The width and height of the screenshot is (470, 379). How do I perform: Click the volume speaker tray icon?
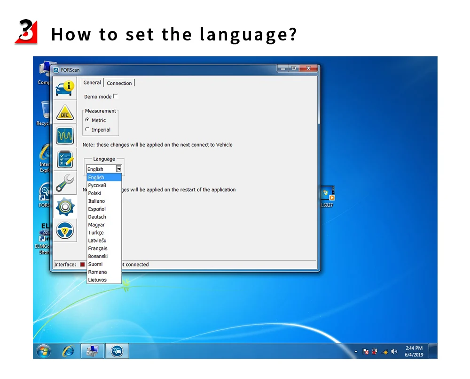[x=394, y=351]
